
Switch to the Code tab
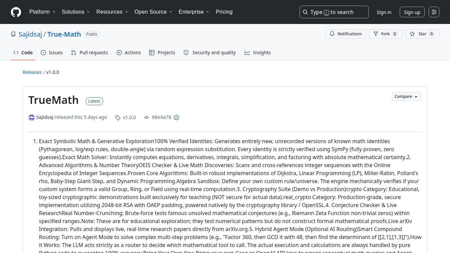(x=23, y=53)
